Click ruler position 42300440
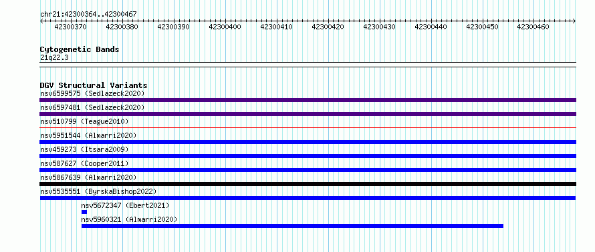The height and width of the screenshot is (252, 595). point(431,27)
